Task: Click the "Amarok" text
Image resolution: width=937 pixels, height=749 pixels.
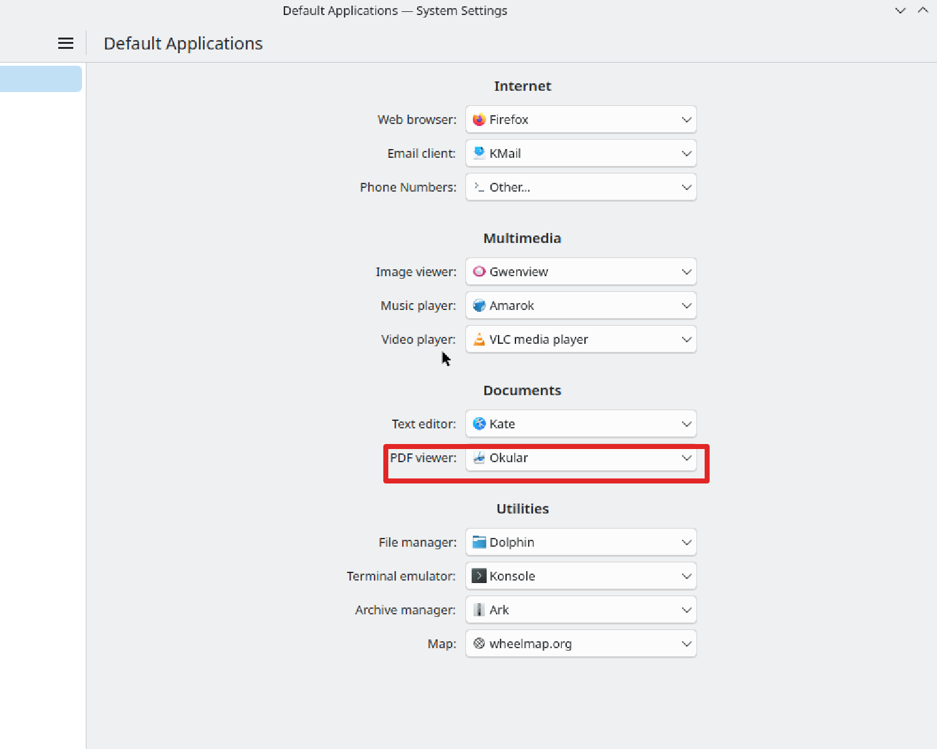Action: tap(512, 306)
